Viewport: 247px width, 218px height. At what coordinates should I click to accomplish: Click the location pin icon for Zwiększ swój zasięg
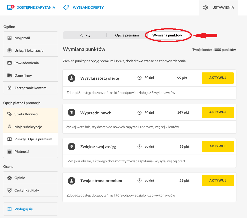click(x=72, y=147)
